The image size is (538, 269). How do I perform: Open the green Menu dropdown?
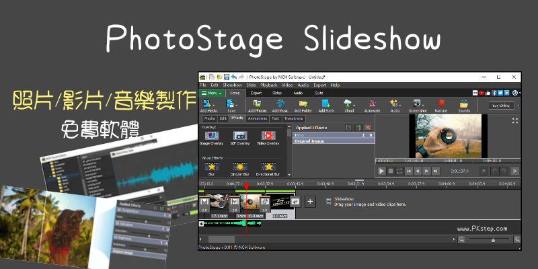point(212,93)
